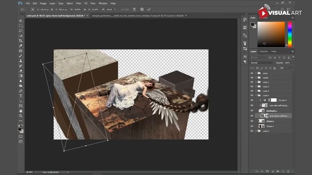Screen dimensions: 312x175
Task: Select the Dodge tool
Action: coord(20,86)
